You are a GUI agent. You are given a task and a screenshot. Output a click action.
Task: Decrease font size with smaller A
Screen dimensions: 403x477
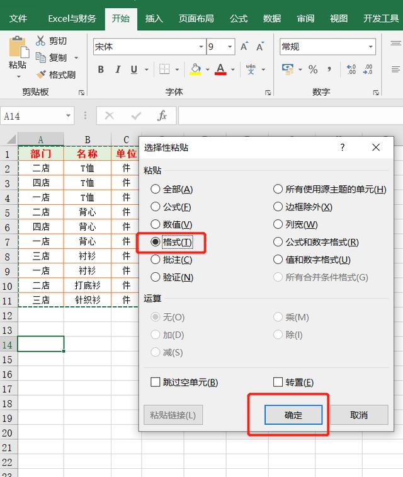(x=260, y=47)
